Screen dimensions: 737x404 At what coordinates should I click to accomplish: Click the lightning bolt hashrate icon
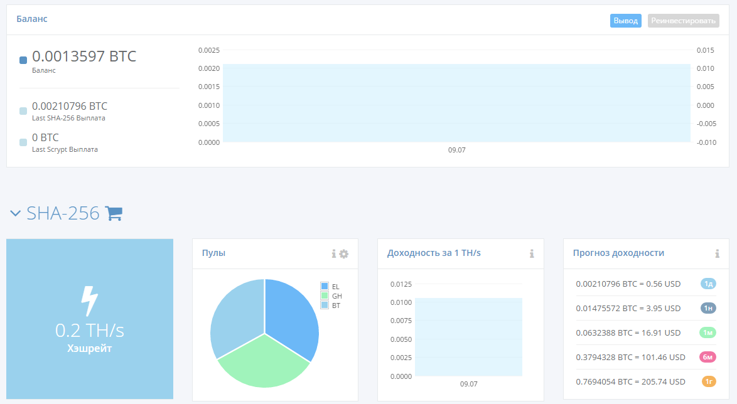[x=89, y=301]
